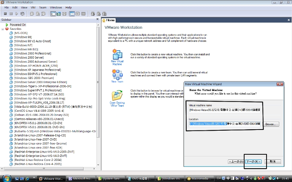Click the system tray volume speaker icon
Image resolution: width=292 pixels, height=182 pixels.
pos(278,178)
